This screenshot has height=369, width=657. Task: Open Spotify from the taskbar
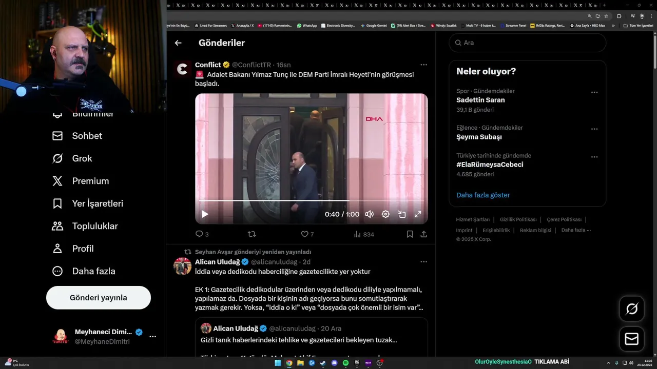pyautogui.click(x=345, y=363)
